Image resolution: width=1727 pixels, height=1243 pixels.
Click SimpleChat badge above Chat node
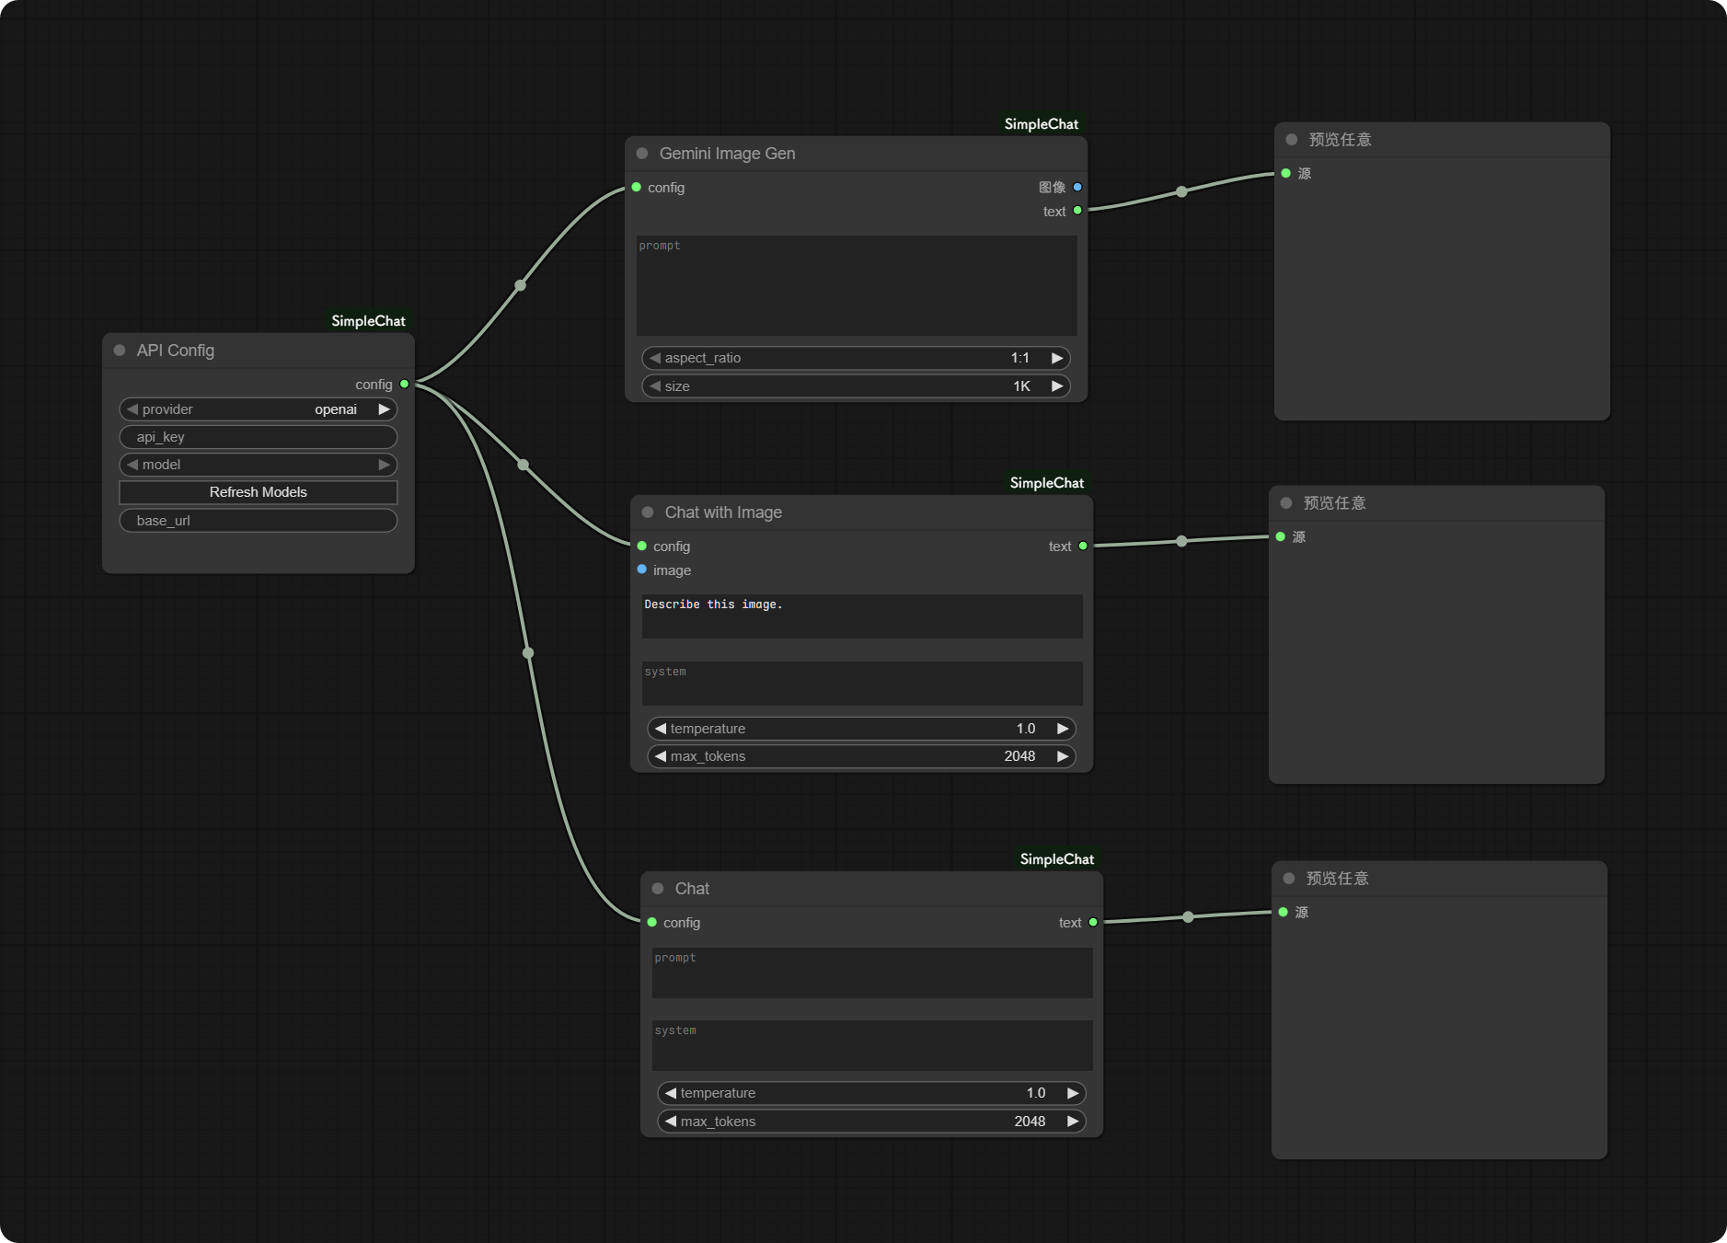(x=1057, y=859)
